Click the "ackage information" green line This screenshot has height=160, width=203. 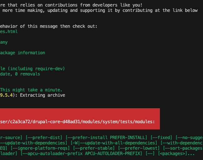(x=22, y=53)
